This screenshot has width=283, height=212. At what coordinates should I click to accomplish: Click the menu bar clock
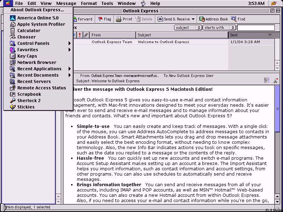click(x=256, y=3)
